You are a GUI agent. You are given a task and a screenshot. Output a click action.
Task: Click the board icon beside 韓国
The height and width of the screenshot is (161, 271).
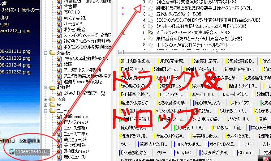[x=59, y=64]
